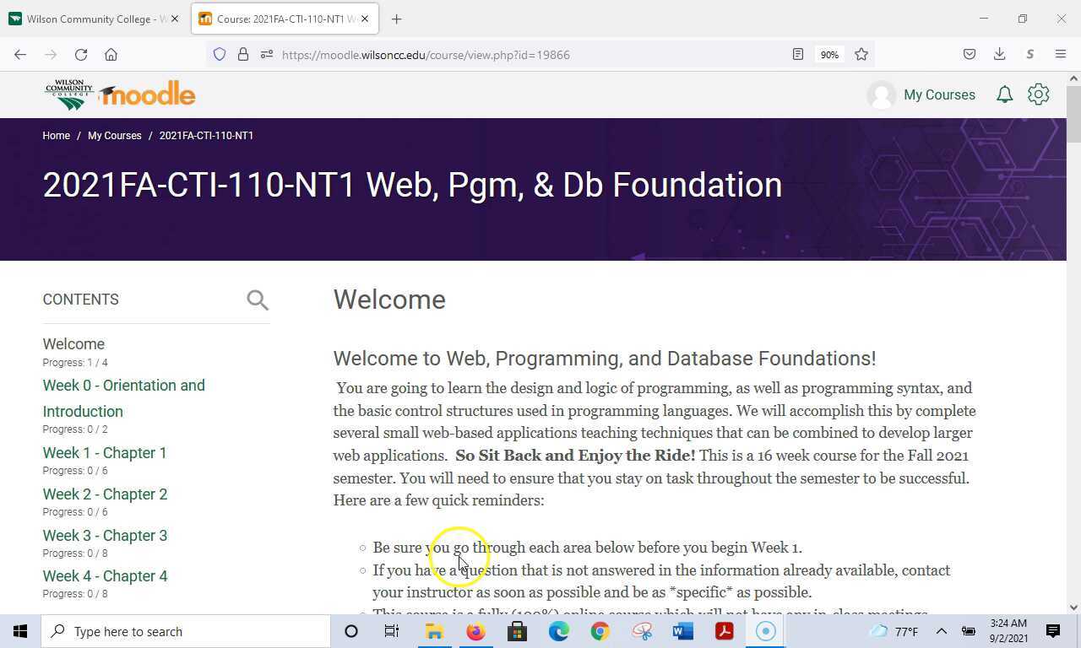Open Week 1 - Chapter 1 section

(x=104, y=453)
